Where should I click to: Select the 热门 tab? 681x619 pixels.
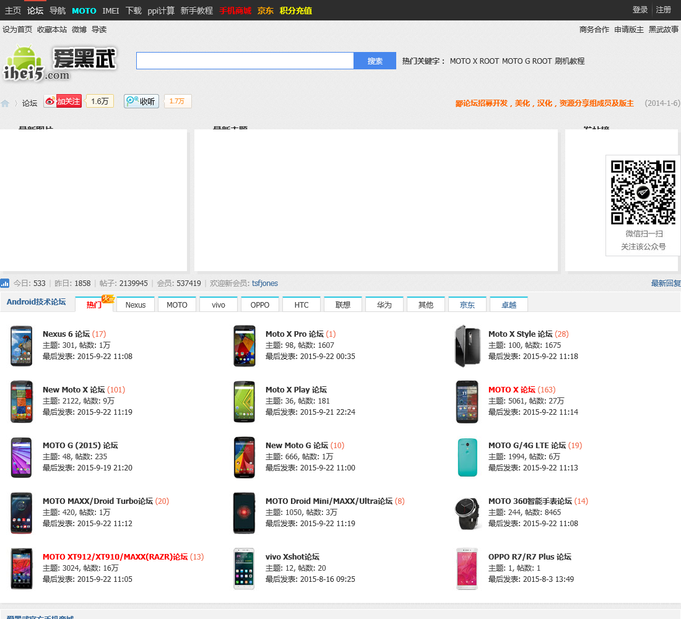[94, 305]
